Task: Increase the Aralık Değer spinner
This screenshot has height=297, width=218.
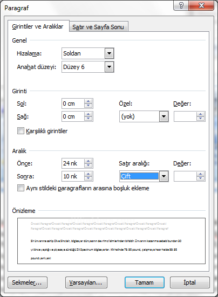Action: (x=201, y=174)
